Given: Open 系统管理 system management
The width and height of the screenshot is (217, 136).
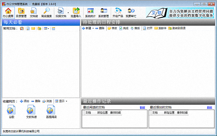Looking at the screenshot, I should click(103, 13).
